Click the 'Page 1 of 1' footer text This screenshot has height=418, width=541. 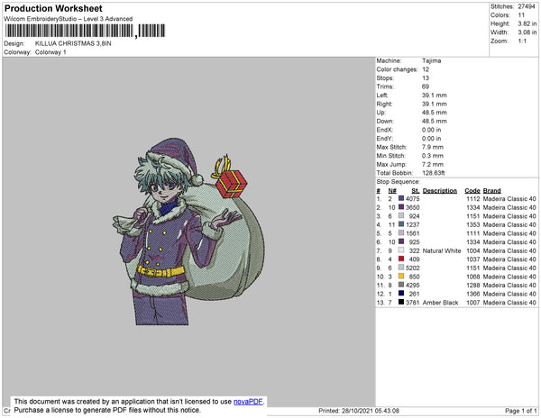click(x=520, y=411)
